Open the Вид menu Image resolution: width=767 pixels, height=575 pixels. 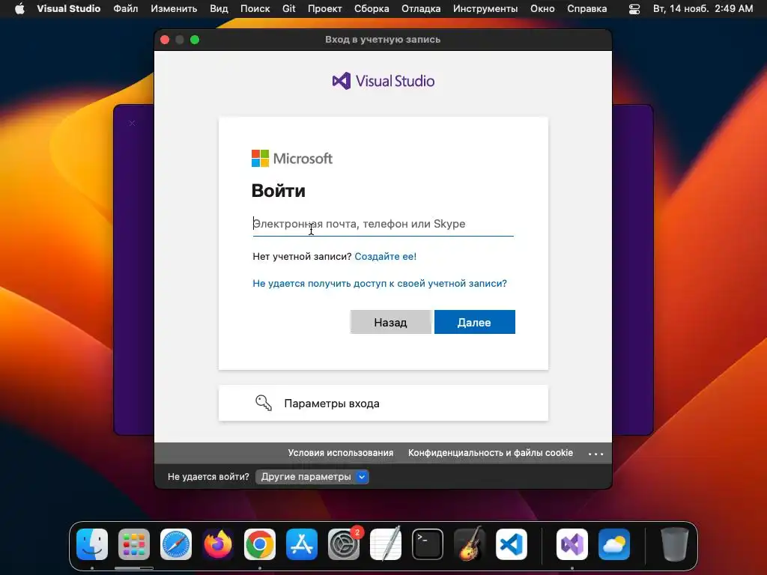point(219,8)
